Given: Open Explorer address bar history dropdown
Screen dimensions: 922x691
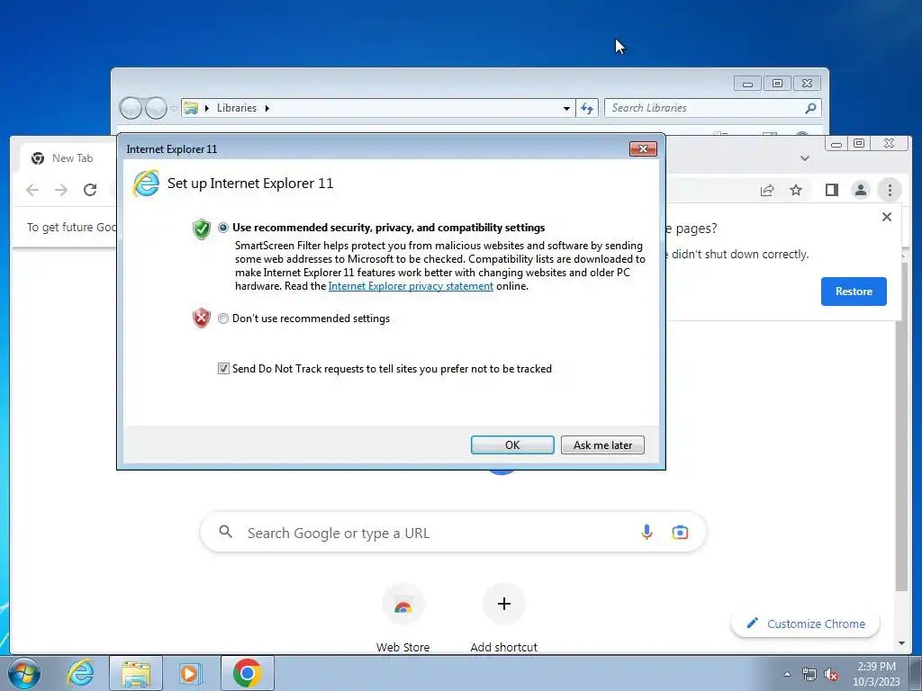Looking at the screenshot, I should [566, 108].
